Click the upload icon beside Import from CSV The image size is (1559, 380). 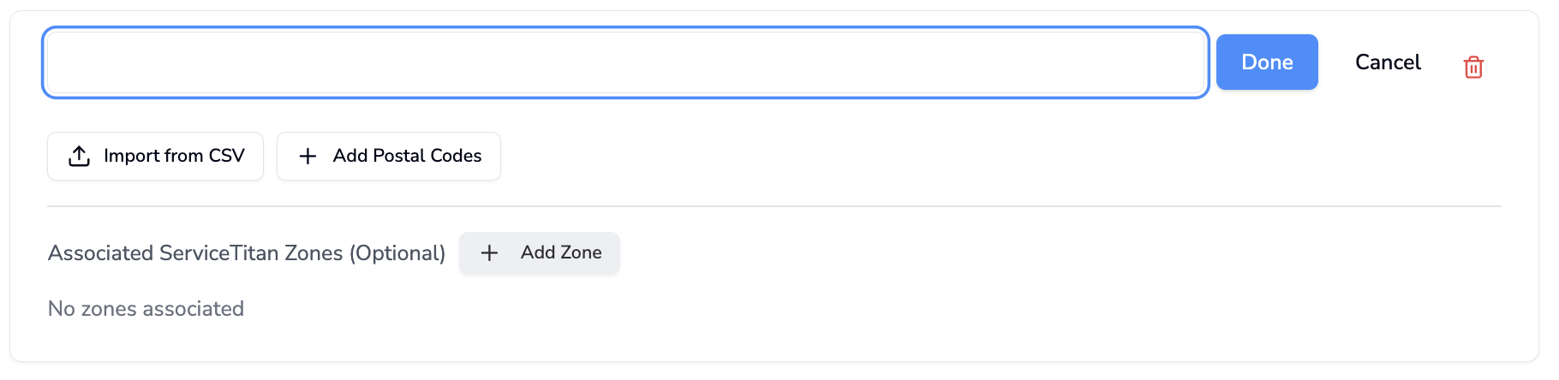[79, 156]
